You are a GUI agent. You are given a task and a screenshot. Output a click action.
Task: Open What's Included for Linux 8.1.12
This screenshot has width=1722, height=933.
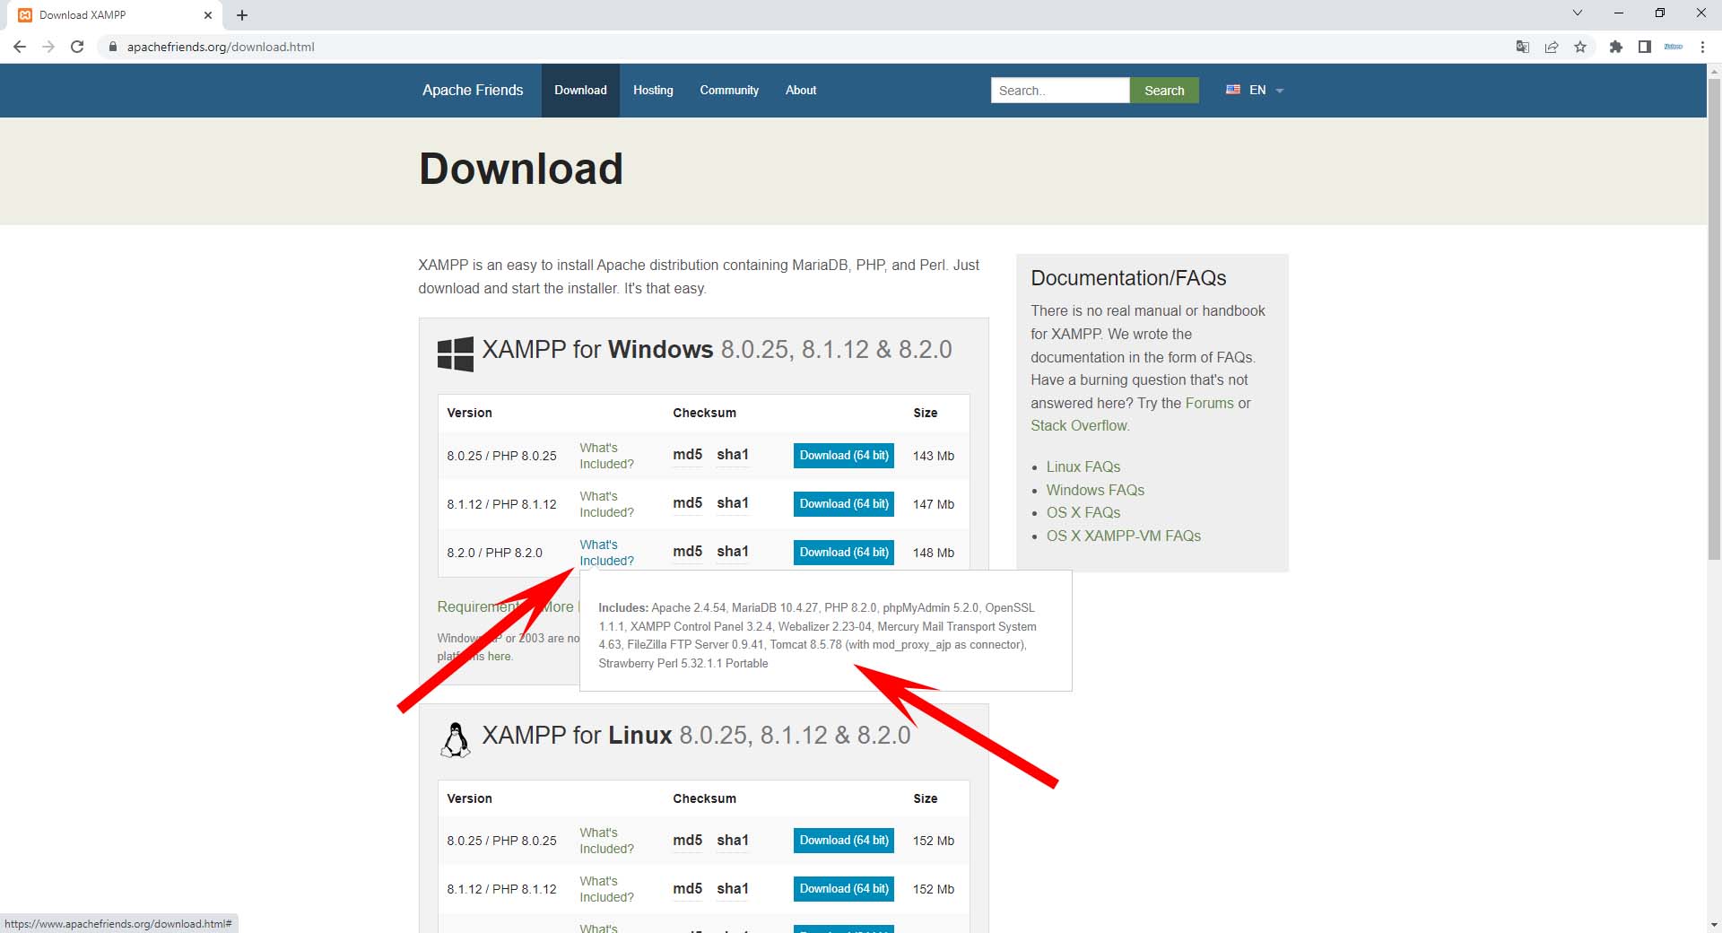coord(606,889)
